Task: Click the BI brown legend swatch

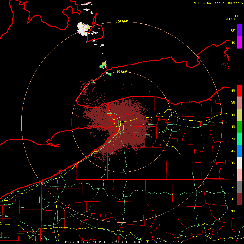Action: click(x=239, y=199)
